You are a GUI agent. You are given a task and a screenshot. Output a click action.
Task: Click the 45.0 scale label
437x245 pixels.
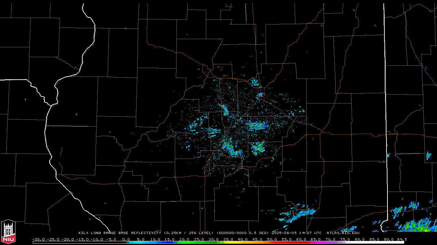pyautogui.click(x=257, y=240)
